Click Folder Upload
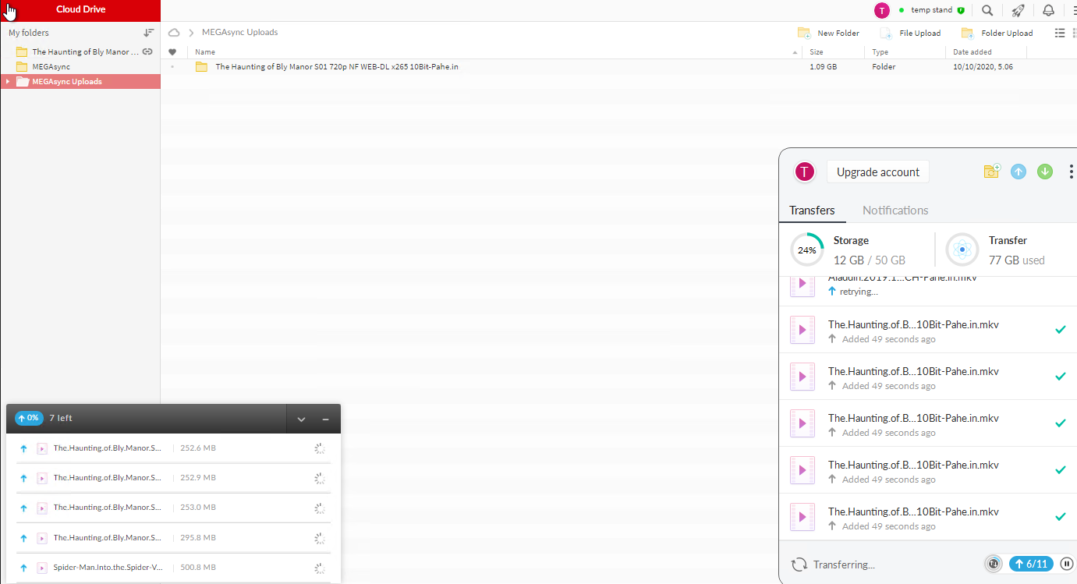The width and height of the screenshot is (1077, 584). pos(997,33)
